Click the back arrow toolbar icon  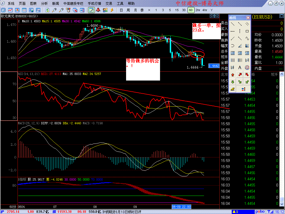[x=3, y=10]
